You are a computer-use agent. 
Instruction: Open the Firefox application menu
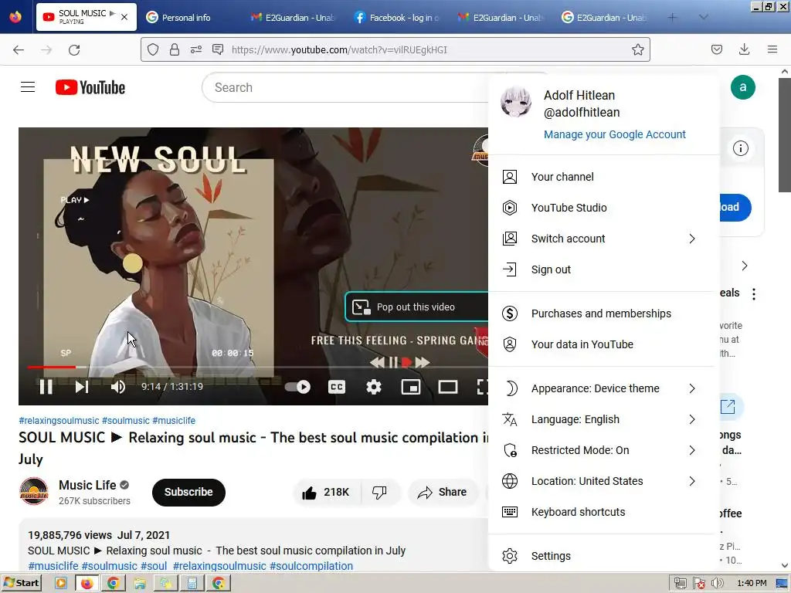click(772, 49)
